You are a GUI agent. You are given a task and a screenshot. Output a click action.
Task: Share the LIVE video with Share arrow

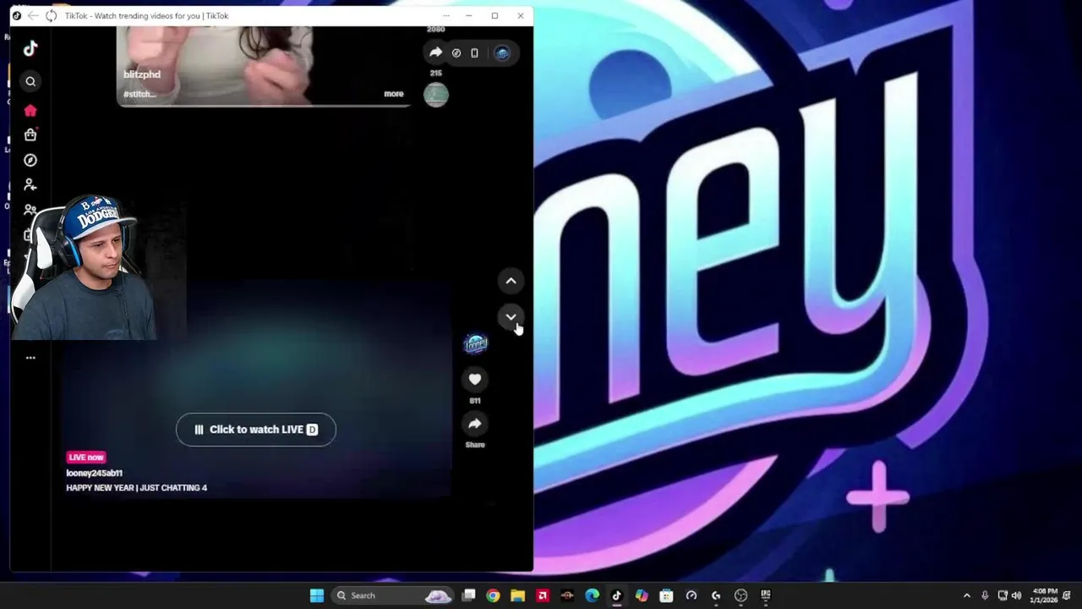475,424
